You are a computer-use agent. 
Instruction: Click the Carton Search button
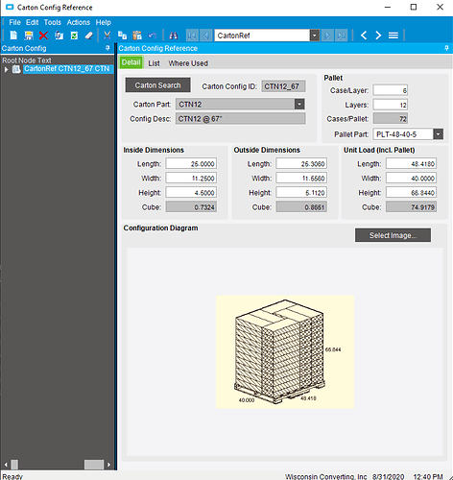pos(157,85)
